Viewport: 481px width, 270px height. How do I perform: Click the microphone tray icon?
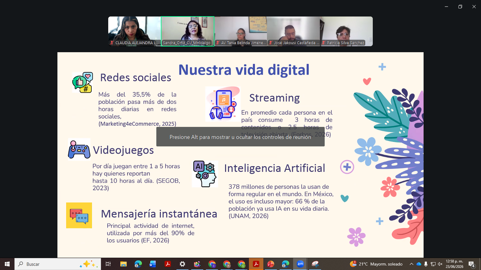tap(426, 264)
